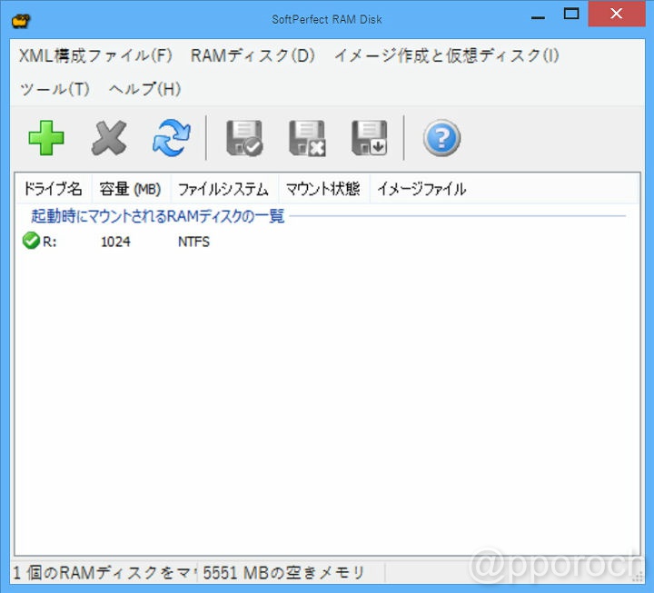Open the イメージ作成と仮想ディスク(I) menu
This screenshot has height=593, width=654.
446,55
